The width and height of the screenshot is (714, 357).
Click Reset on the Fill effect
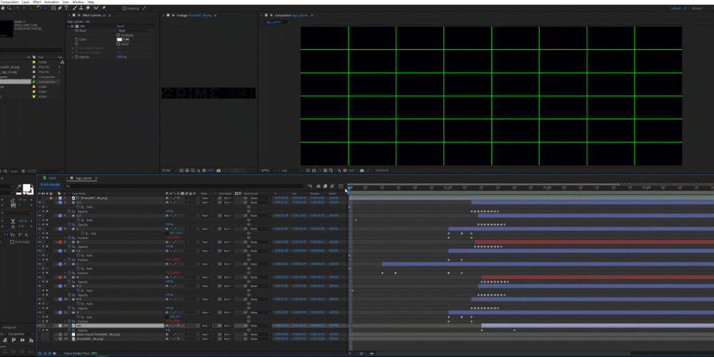pyautogui.click(x=120, y=26)
